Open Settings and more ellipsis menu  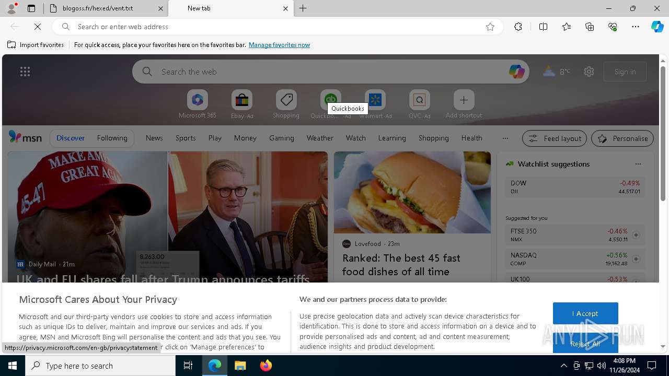(636, 27)
